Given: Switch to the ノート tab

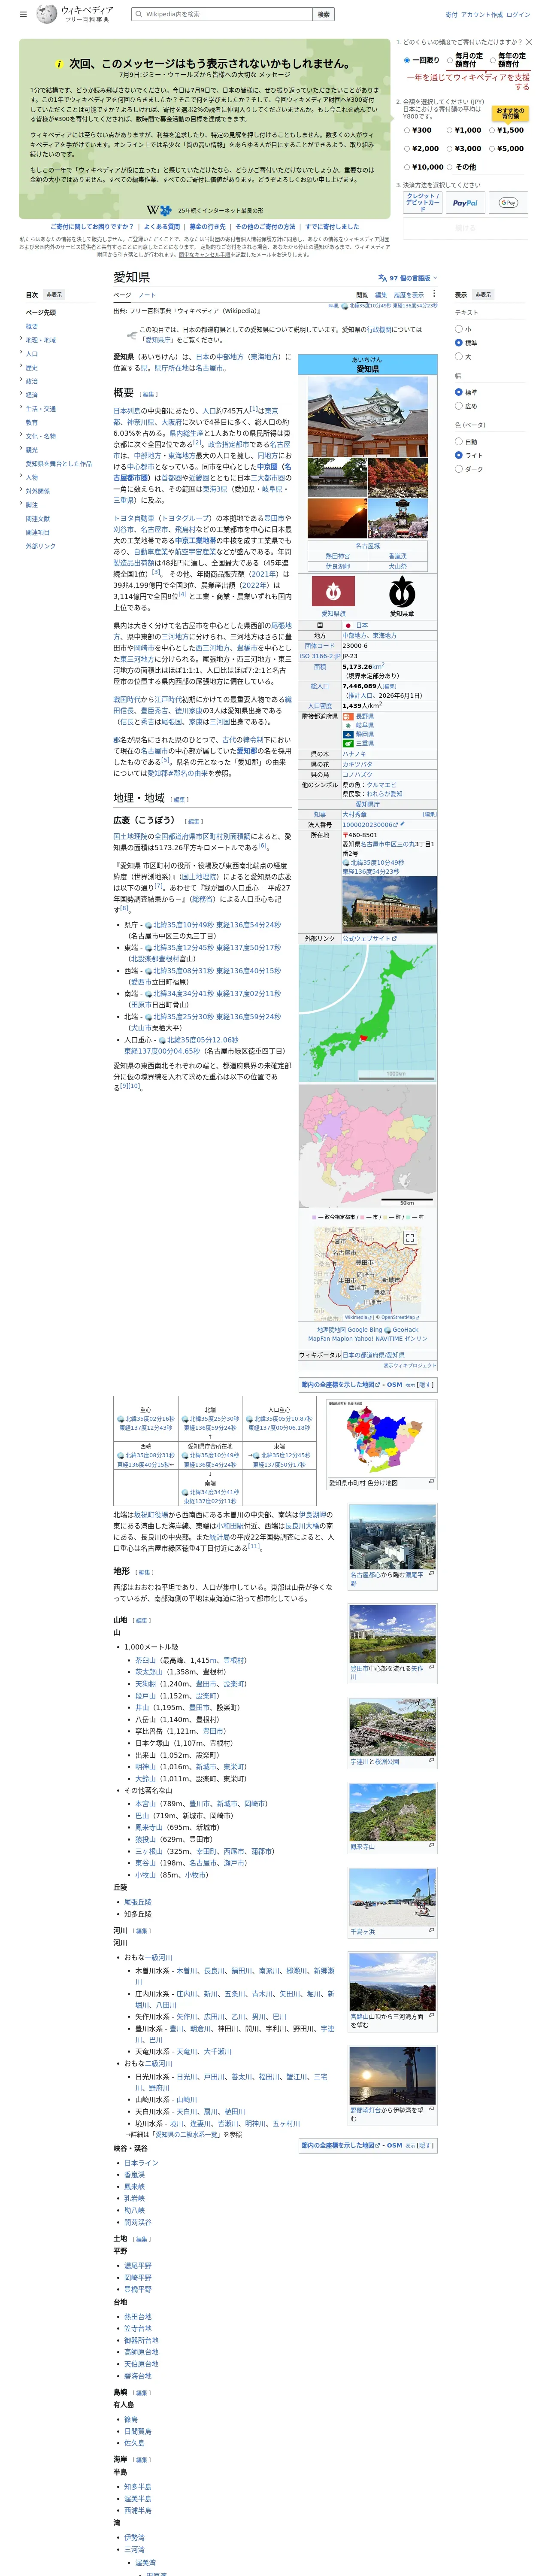Looking at the screenshot, I should click(x=147, y=295).
